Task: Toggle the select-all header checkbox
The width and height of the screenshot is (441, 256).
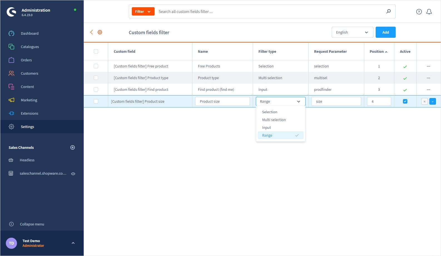Action: pyautogui.click(x=96, y=51)
